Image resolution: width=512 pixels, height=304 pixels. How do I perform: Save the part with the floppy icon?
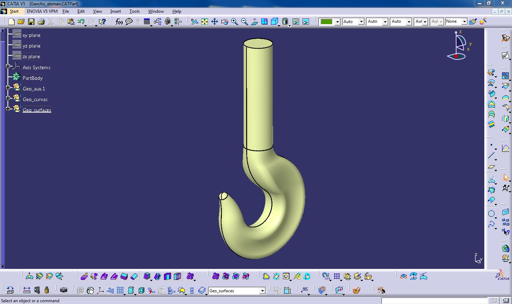pos(31,22)
